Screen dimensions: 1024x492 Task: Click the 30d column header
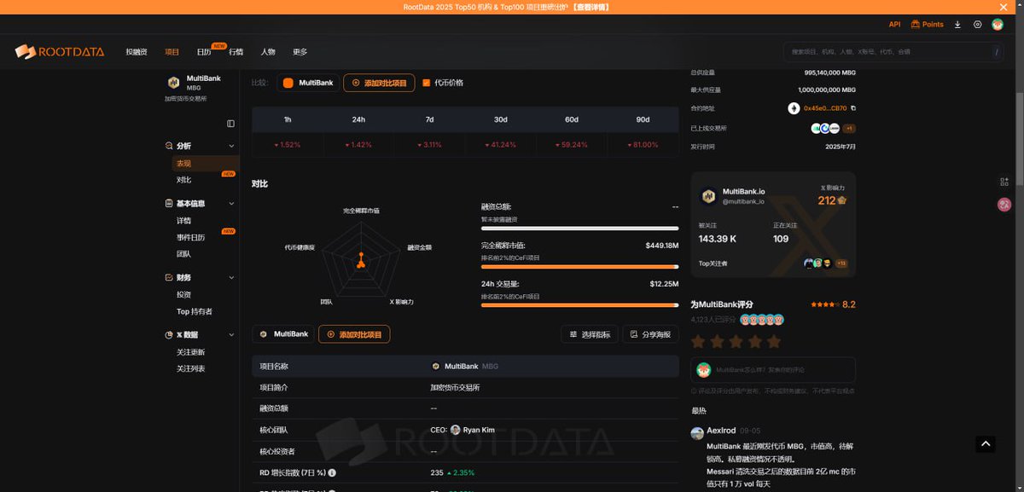pos(501,119)
